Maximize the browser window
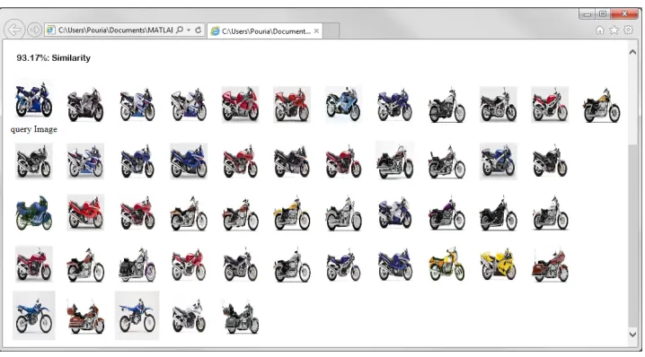 coord(603,14)
